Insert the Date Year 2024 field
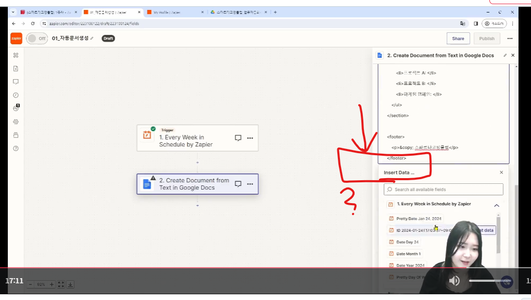The height and width of the screenshot is (300, 531). tap(407, 266)
